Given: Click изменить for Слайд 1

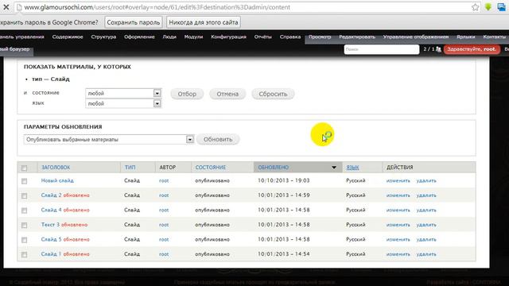Looking at the screenshot, I should 398,254.
